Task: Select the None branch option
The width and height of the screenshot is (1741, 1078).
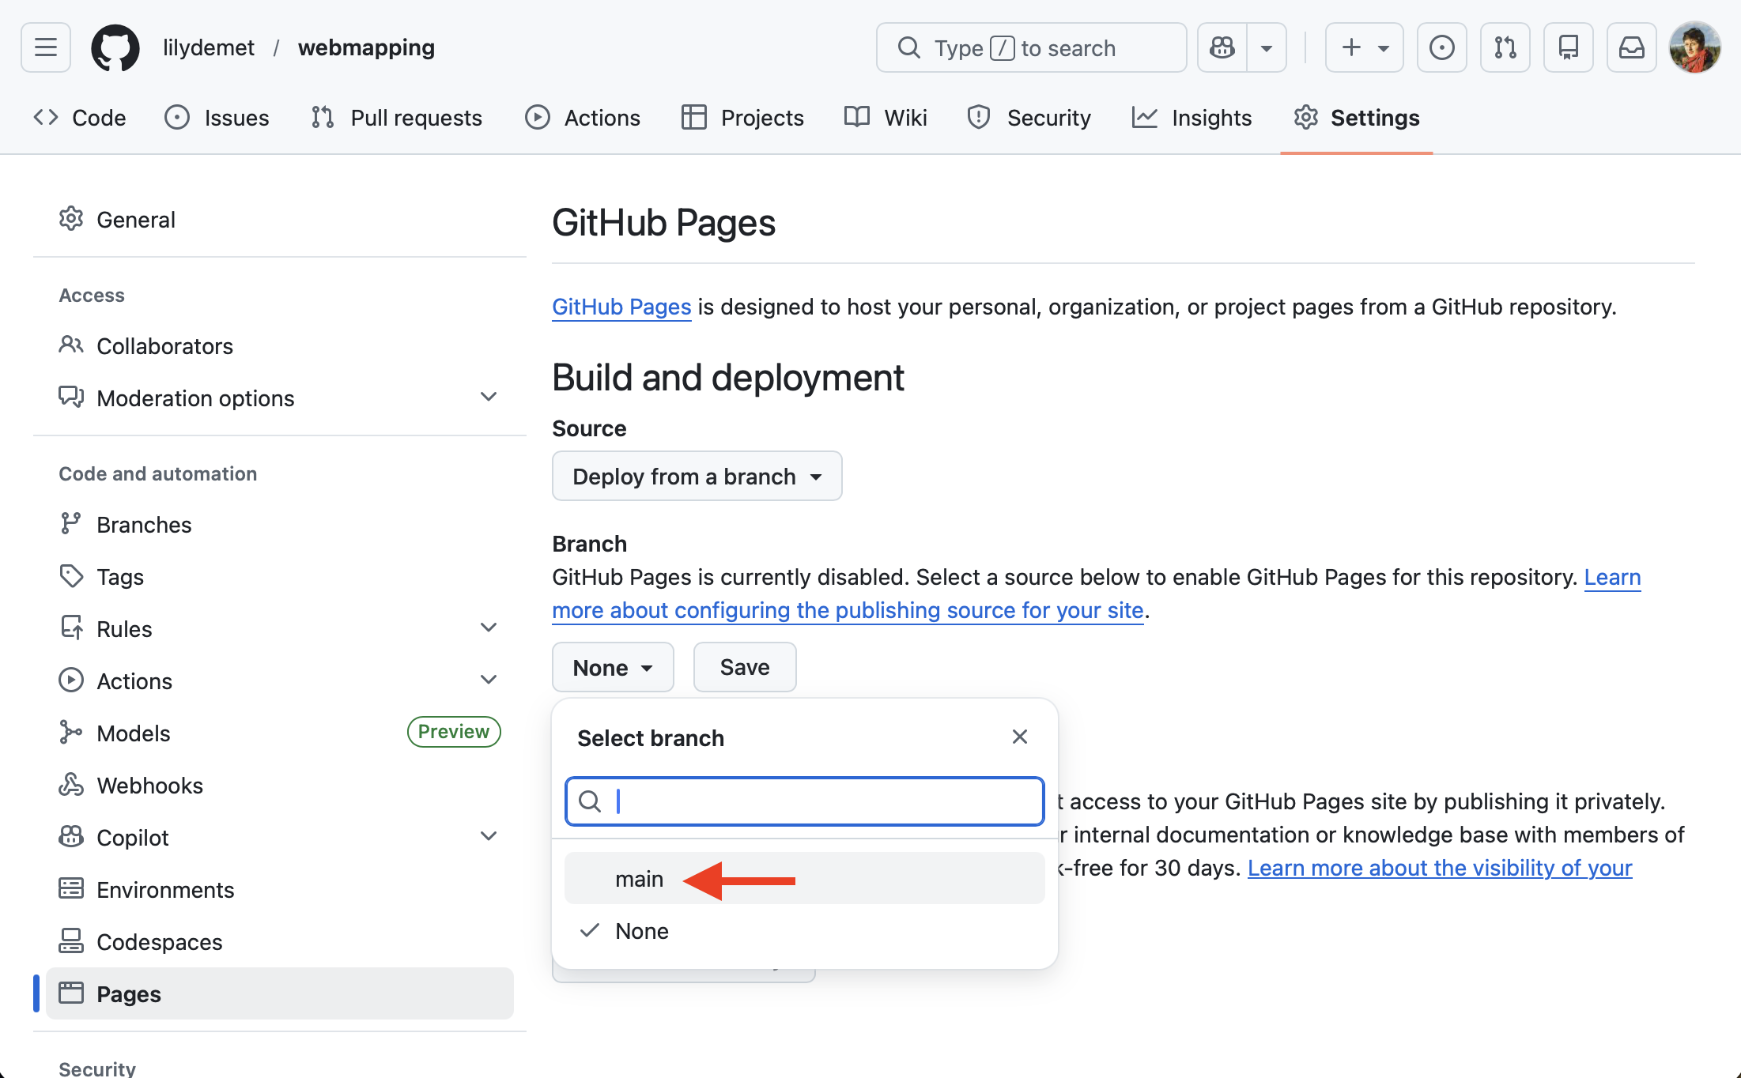Action: point(641,931)
